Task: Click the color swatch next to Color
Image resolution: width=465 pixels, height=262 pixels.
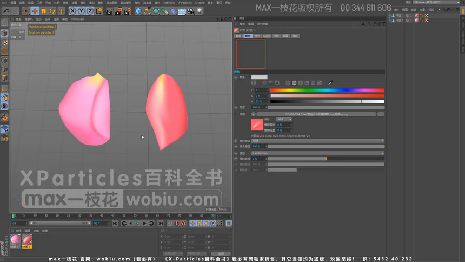Action: [259, 77]
